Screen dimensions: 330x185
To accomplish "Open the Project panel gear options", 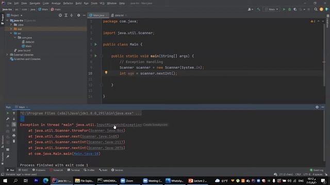I will [78, 15].
